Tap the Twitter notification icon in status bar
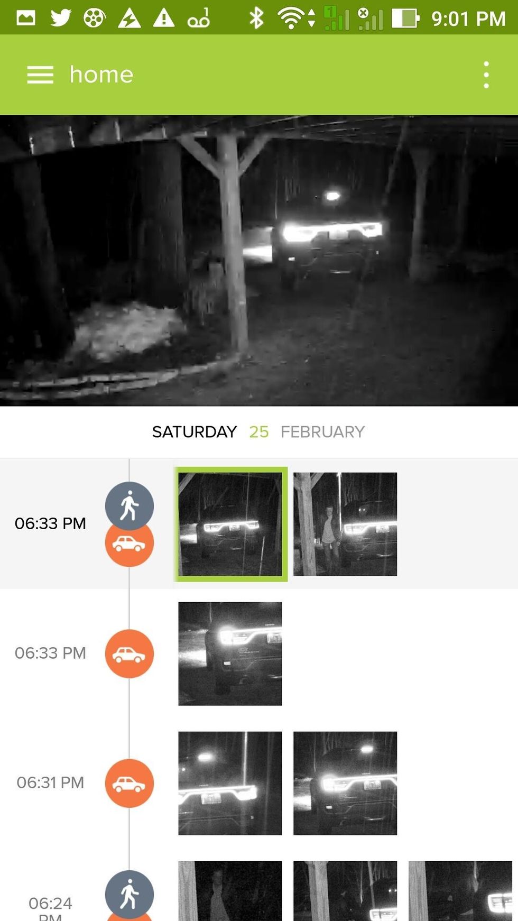 tap(61, 18)
